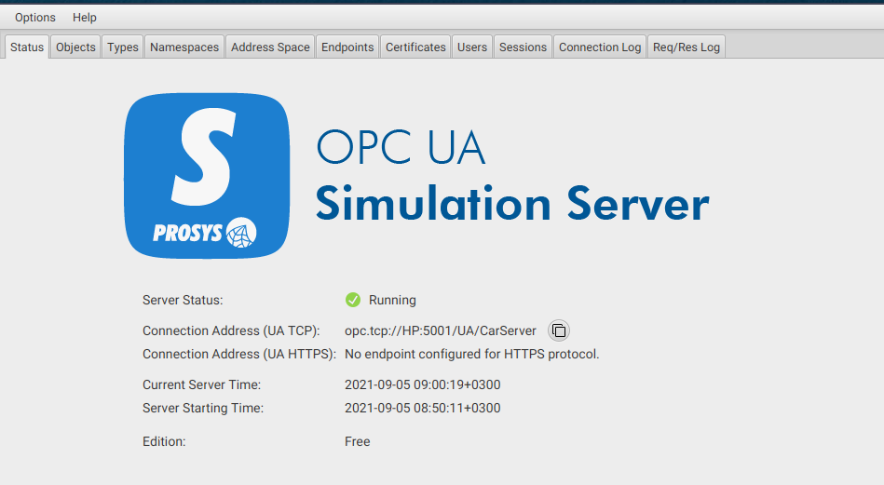The image size is (884, 485).
Task: Open the Endpoints tab
Action: tap(347, 47)
